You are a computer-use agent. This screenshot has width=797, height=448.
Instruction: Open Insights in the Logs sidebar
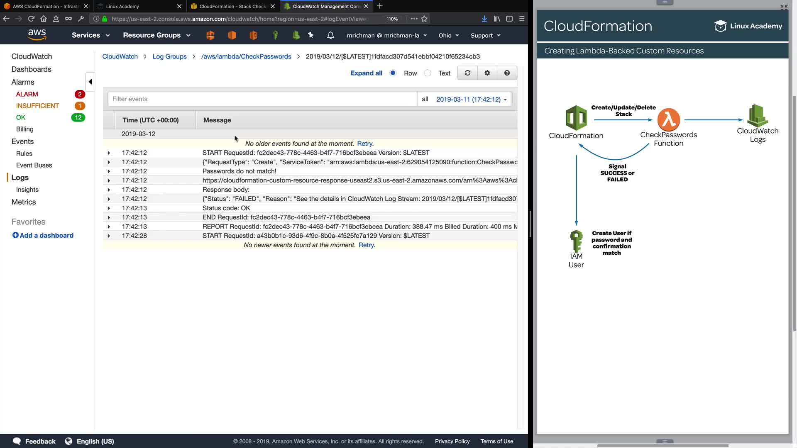coord(27,190)
